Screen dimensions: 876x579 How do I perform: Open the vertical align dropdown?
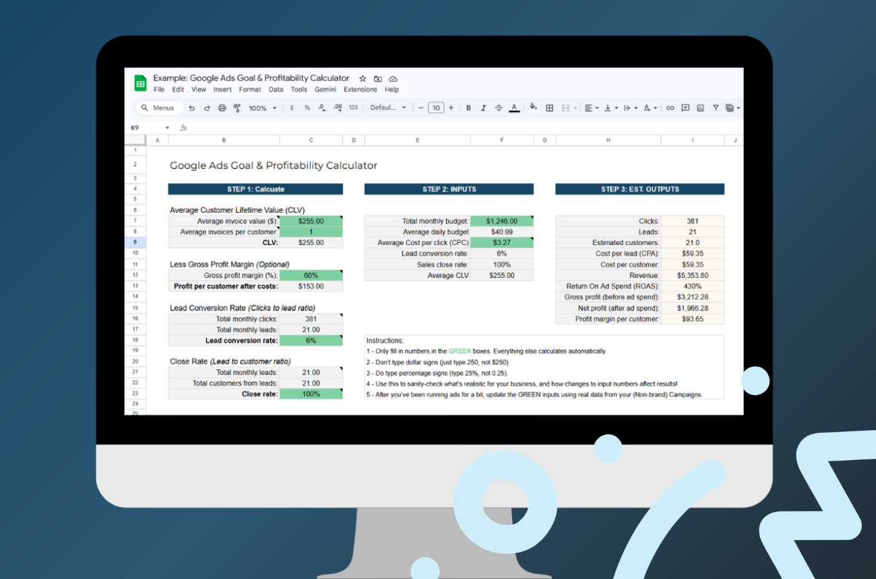(611, 108)
